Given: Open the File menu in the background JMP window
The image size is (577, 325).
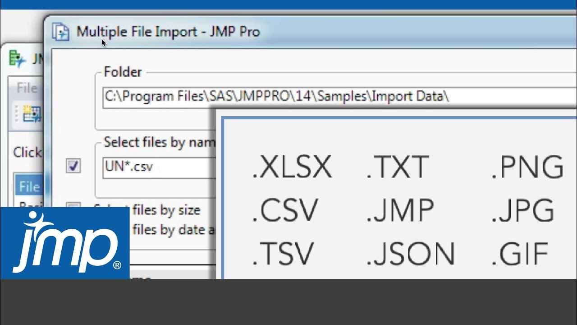Looking at the screenshot, I should (x=27, y=88).
